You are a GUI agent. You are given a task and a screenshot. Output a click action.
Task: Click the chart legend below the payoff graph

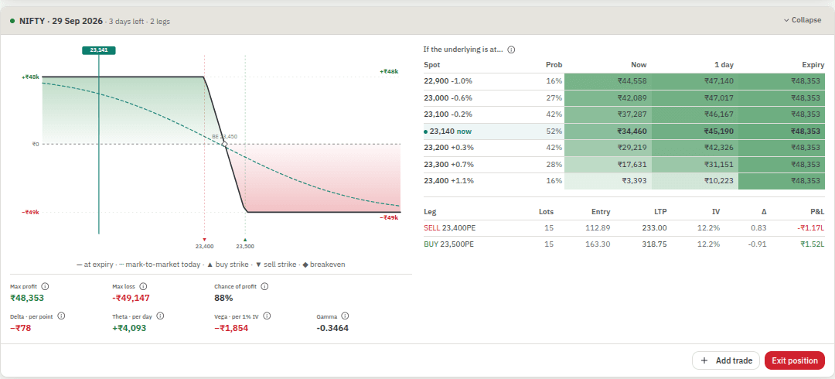pyautogui.click(x=211, y=265)
